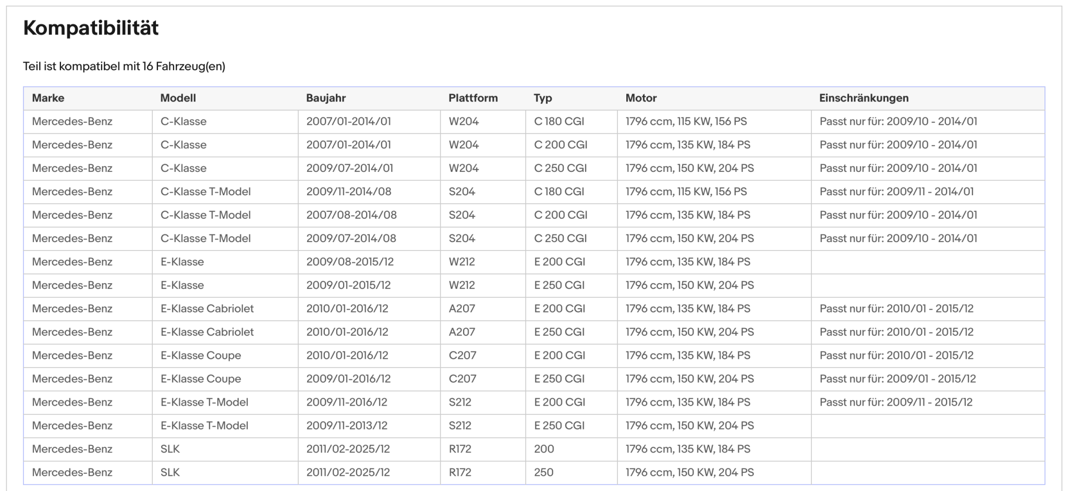Viewport: 1068px width, 491px height.
Task: Click S212 platform in E 200 CGI row
Action: point(460,402)
